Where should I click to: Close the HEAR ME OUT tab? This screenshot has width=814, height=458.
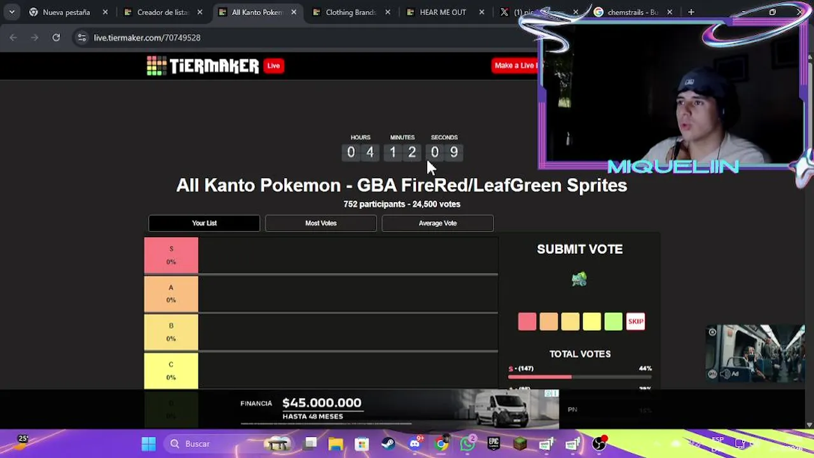click(x=482, y=12)
